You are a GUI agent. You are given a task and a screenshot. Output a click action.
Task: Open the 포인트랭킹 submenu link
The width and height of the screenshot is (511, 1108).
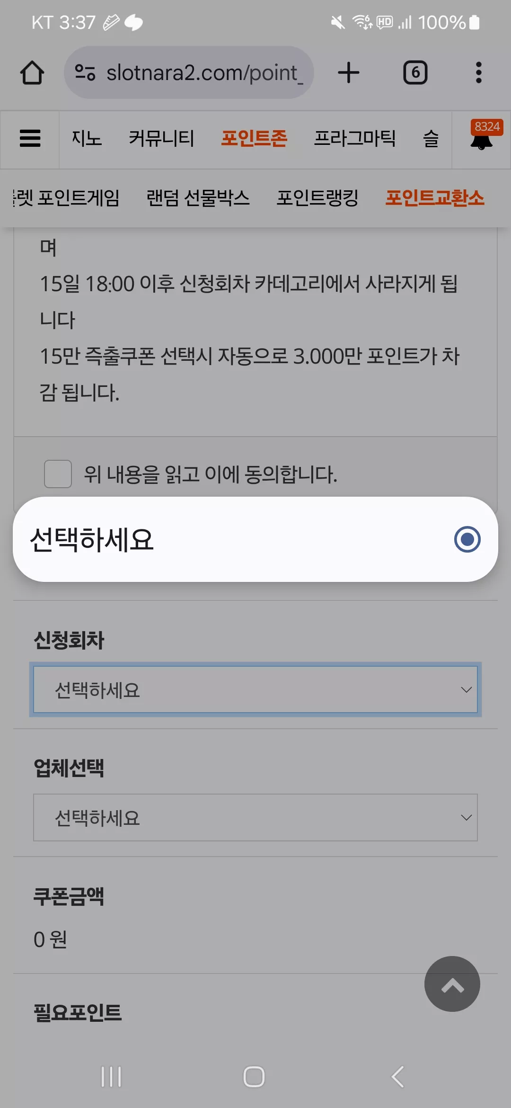coord(317,197)
